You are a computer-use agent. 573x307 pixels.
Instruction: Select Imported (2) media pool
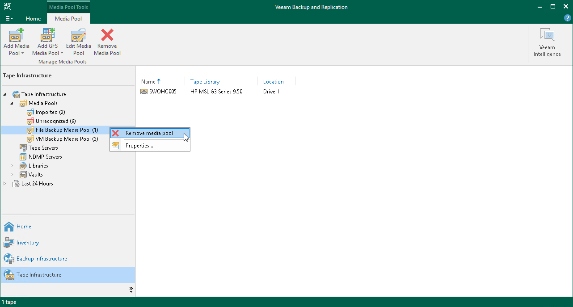[x=50, y=112]
